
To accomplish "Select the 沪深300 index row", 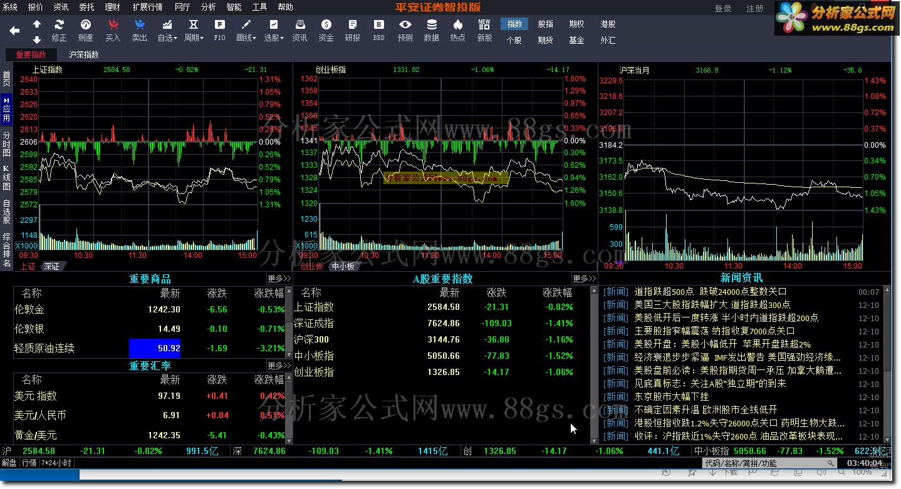I will [441, 339].
